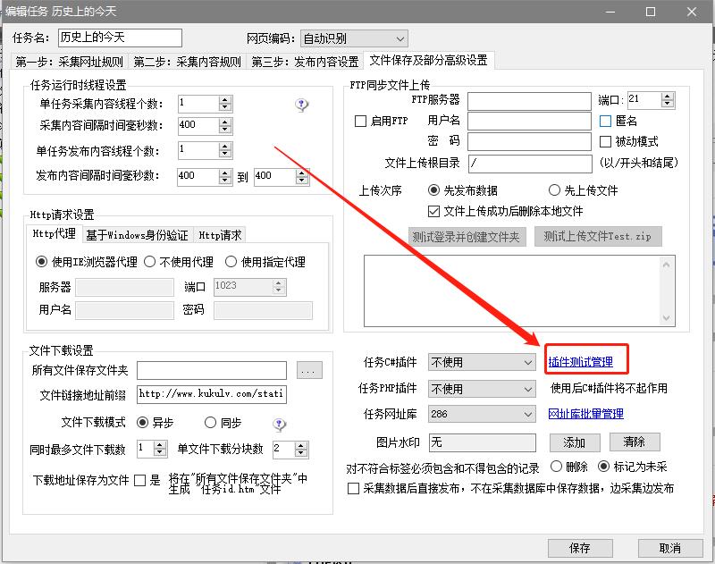The width and height of the screenshot is (715, 564).
Task: Click the 保存 button
Action: click(x=580, y=548)
